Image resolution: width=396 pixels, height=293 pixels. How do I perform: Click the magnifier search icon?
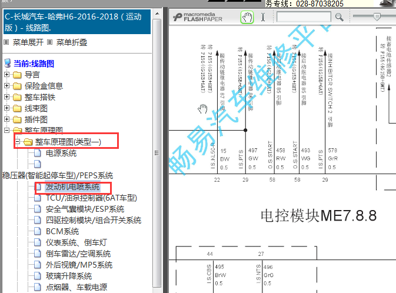click(339, 17)
